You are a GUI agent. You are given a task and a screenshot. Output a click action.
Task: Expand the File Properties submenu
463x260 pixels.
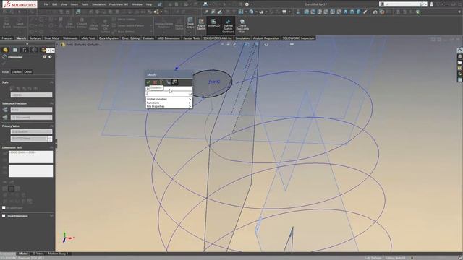169,106
